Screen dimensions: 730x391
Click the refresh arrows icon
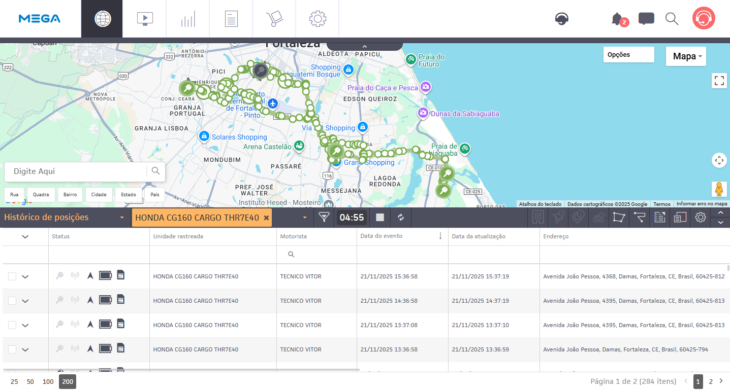(401, 218)
